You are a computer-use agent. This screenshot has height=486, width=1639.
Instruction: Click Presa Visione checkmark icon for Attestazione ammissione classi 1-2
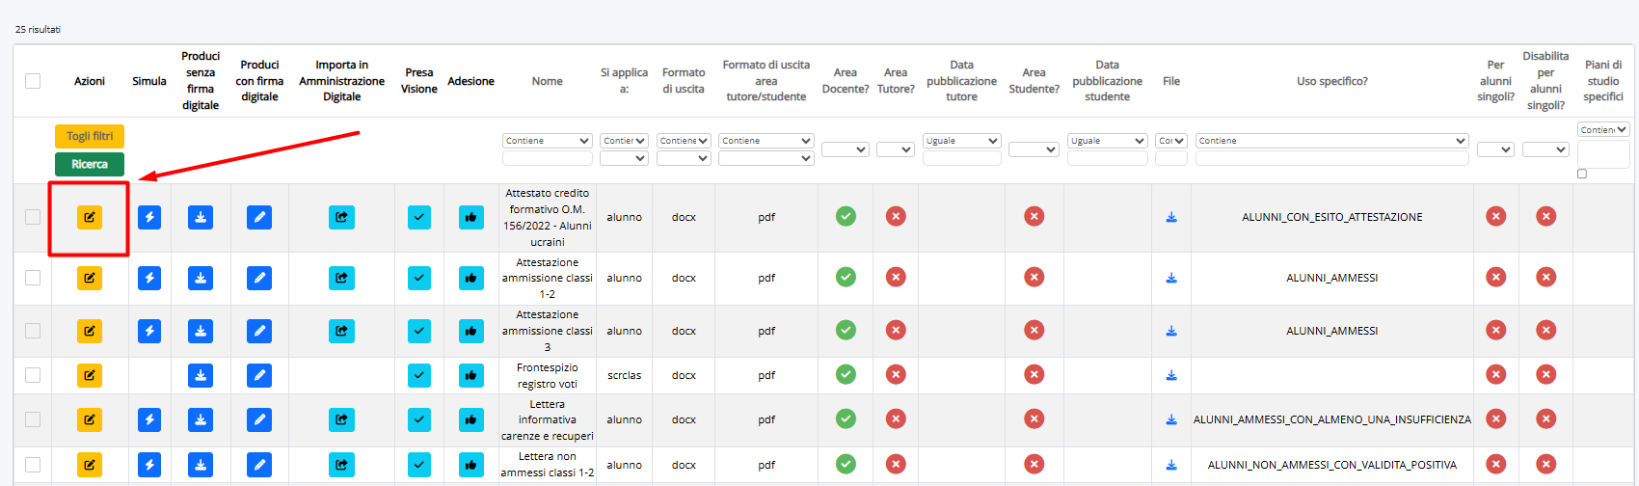pos(419,278)
